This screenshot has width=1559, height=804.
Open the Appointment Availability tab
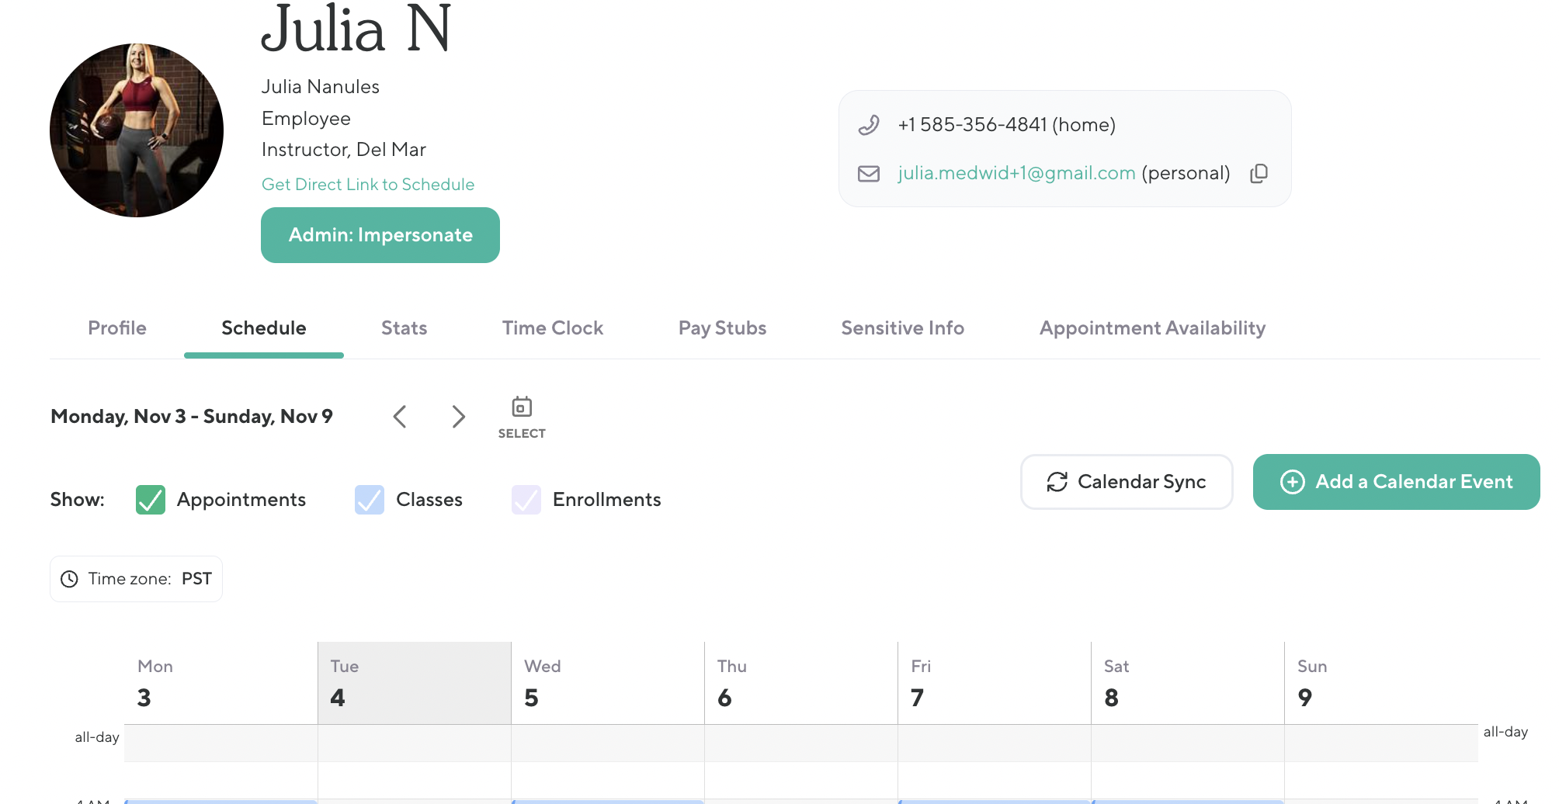(x=1152, y=328)
